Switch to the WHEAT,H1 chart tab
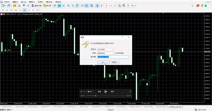The height and width of the screenshot is (111, 212). pos(109,107)
